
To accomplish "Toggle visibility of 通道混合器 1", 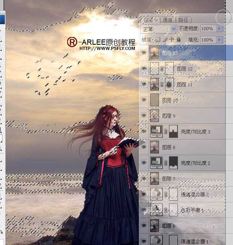I will tap(144, 241).
